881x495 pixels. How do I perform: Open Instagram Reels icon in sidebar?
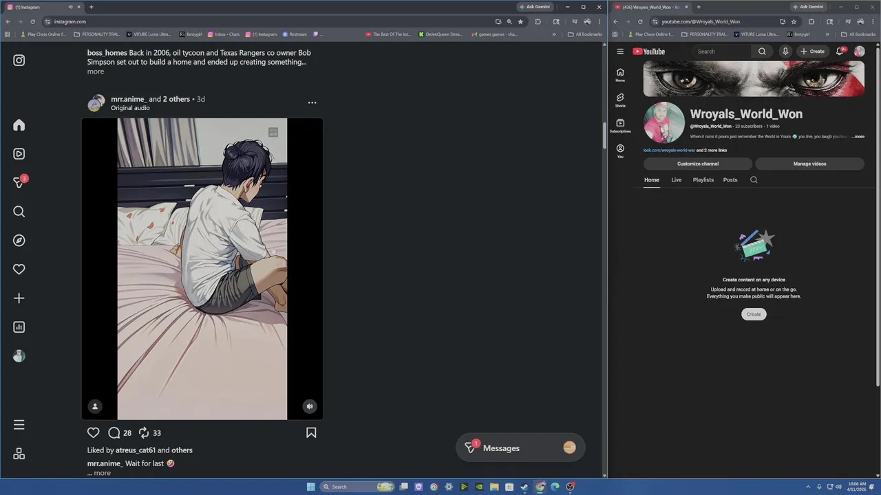tap(19, 154)
